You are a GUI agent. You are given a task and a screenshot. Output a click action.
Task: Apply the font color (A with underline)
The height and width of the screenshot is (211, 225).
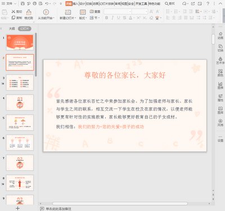[130, 18]
